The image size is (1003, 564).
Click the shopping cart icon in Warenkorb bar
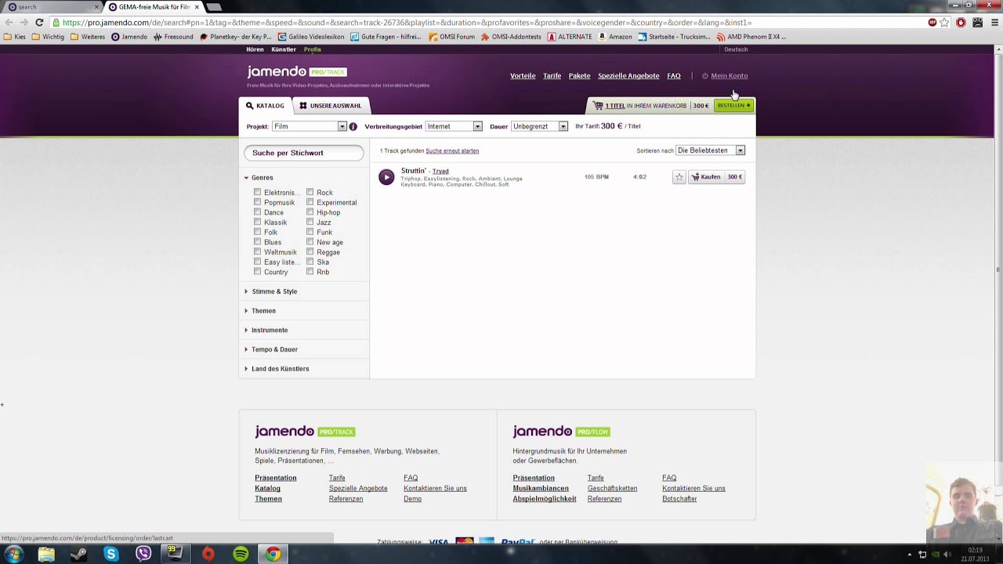598,105
